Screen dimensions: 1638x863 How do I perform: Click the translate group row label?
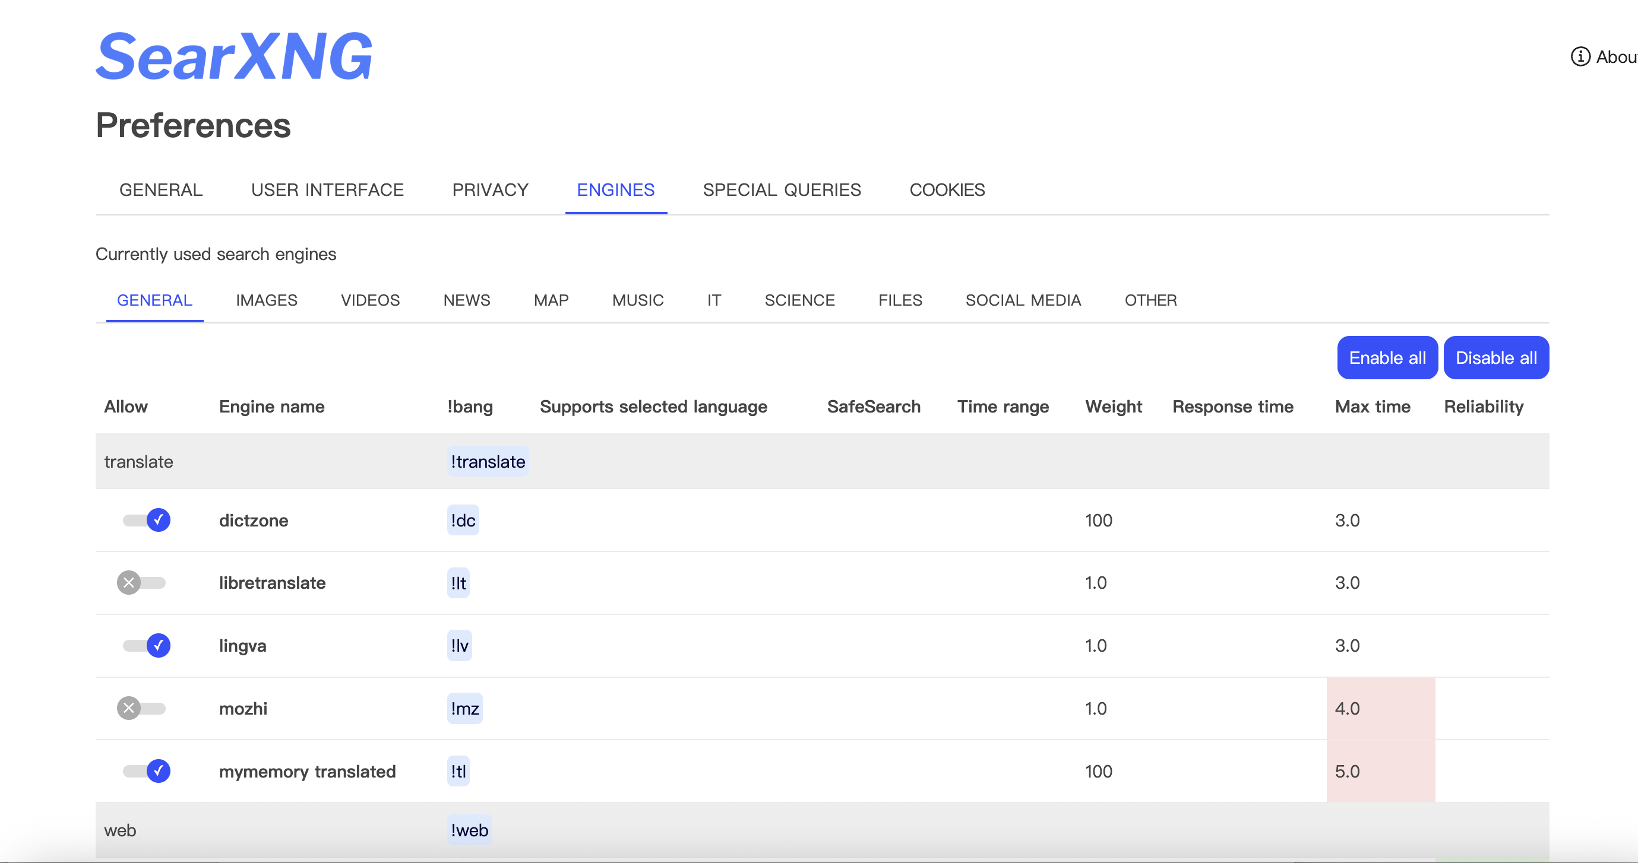click(138, 461)
